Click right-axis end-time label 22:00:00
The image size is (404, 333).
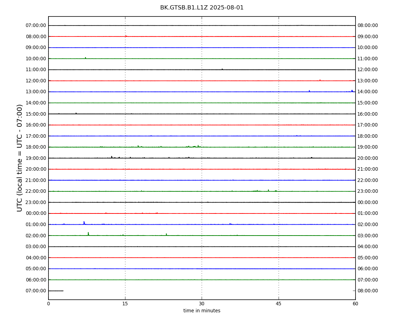pyautogui.click(x=368, y=180)
